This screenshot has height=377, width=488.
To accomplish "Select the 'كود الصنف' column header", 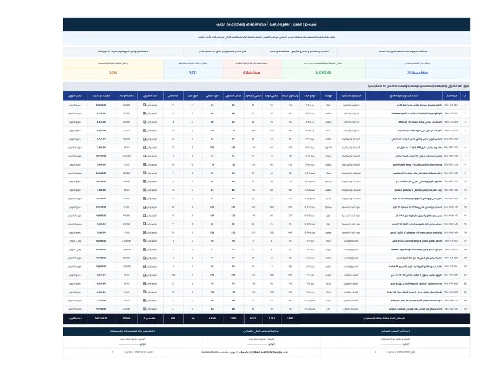I will [451, 96].
